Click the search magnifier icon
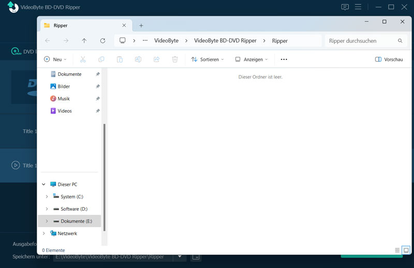414x268 pixels. [400, 41]
